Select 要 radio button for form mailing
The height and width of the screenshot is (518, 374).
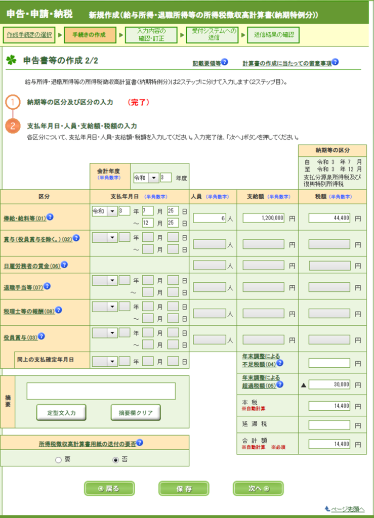59,460
